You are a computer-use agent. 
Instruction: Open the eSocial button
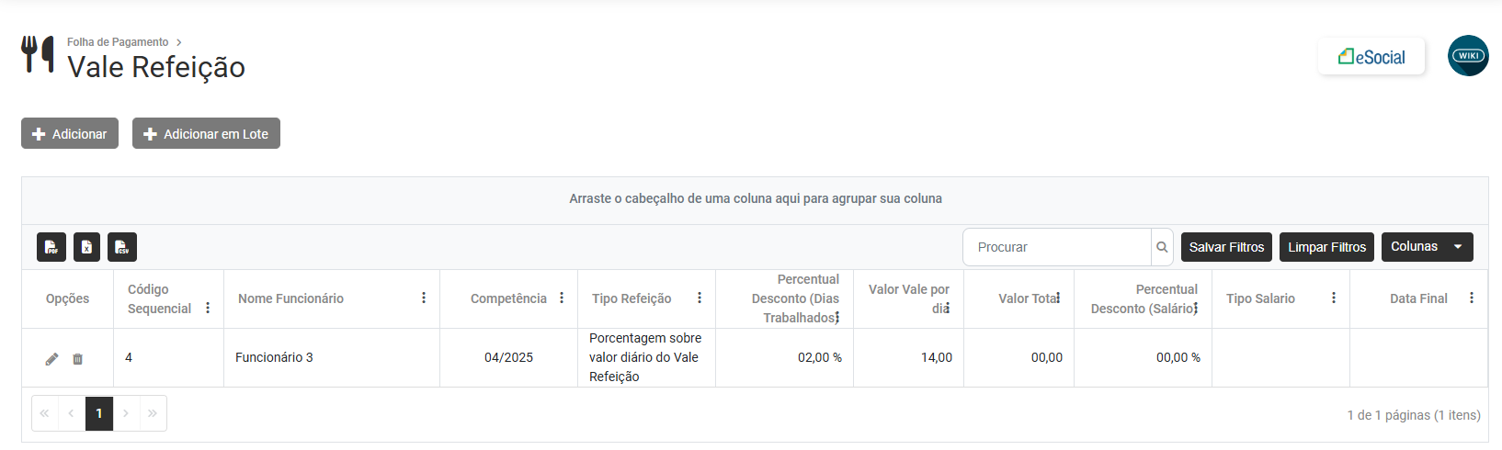tap(1371, 57)
